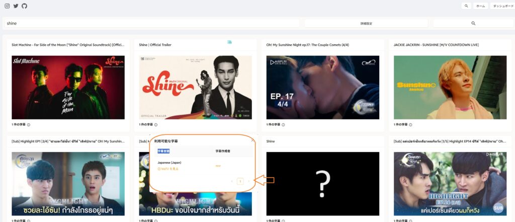The height and width of the screenshot is (222, 515).
Task: Open the black question-mark Shine thumbnail
Action: tap(323, 184)
